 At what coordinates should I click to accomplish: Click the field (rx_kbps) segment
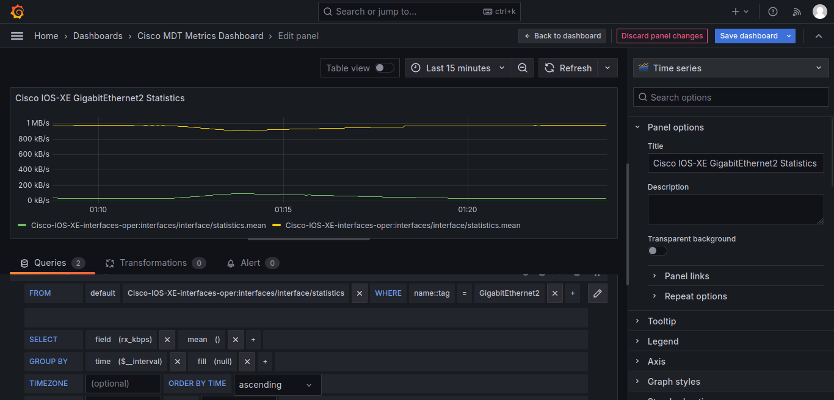pyautogui.click(x=123, y=340)
